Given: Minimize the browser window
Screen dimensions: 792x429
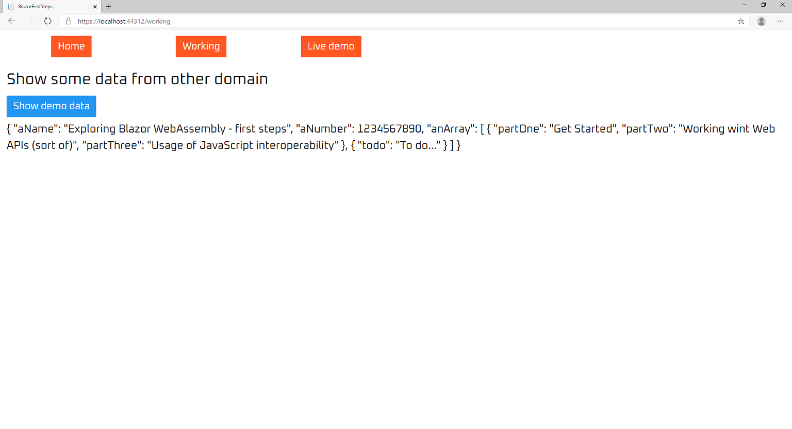Looking at the screenshot, I should point(745,5).
